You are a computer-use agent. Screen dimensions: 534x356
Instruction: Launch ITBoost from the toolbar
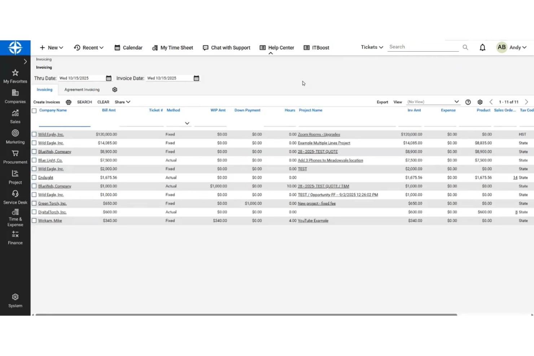[316, 47]
